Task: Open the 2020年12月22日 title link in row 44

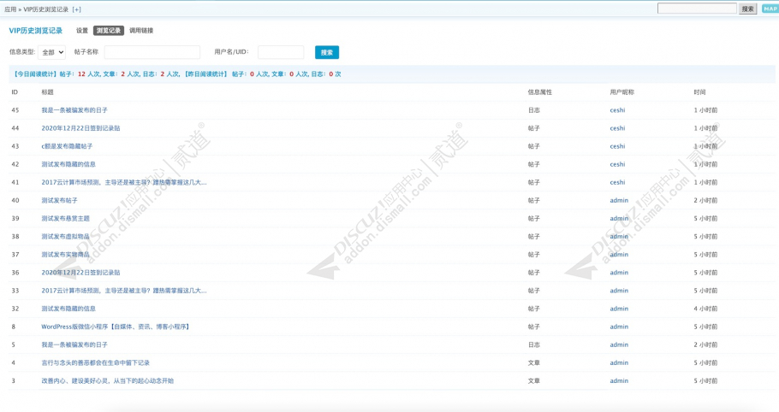Action: tap(80, 128)
